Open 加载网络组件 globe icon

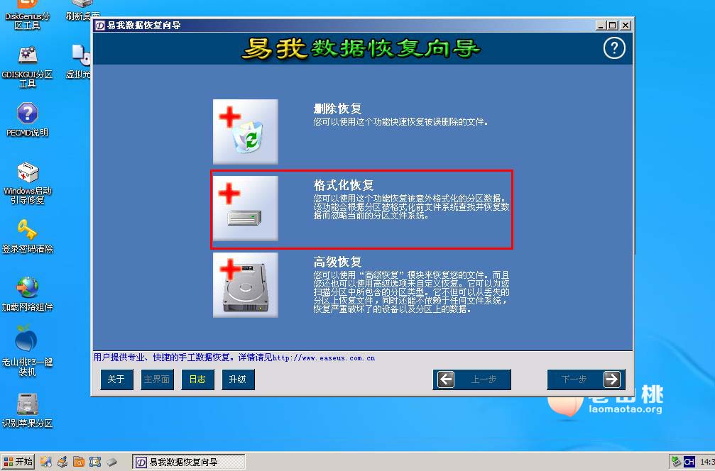coord(28,294)
